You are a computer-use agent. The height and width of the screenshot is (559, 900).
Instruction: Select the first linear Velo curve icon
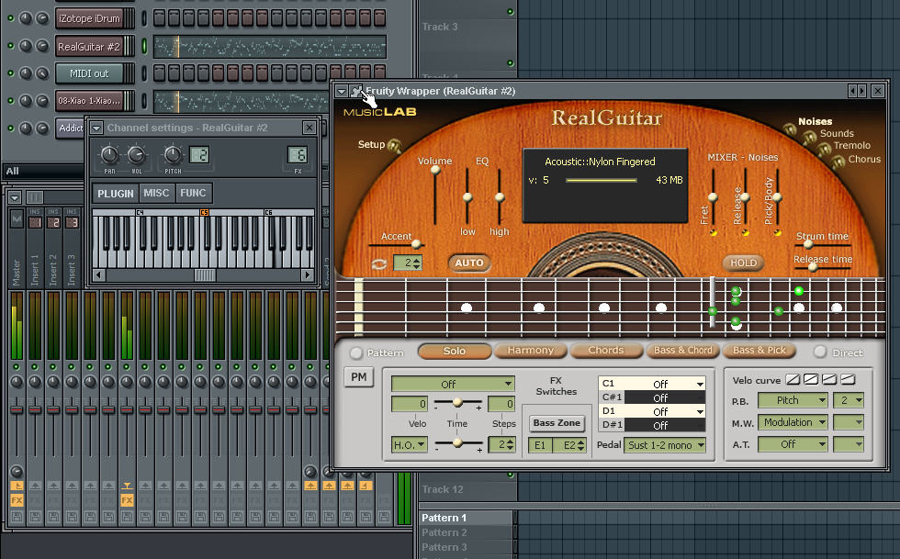point(793,379)
